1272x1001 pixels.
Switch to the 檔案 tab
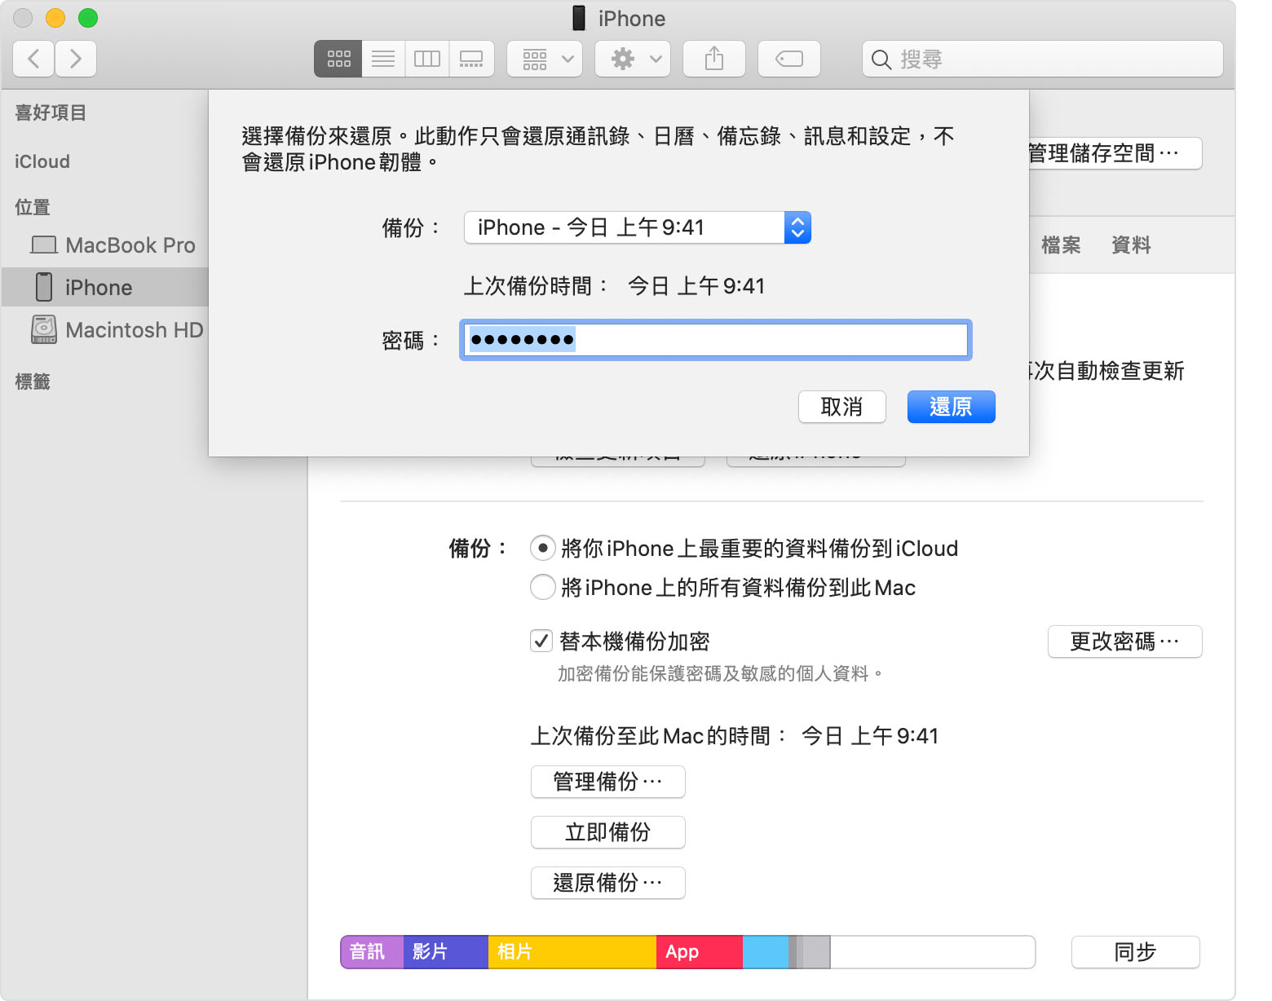1061,245
